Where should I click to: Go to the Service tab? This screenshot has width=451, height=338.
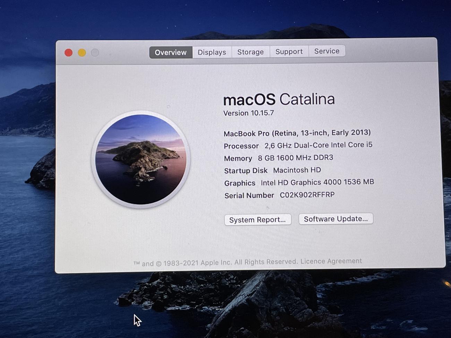tap(327, 51)
